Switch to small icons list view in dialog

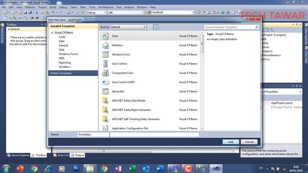(x=150, y=27)
